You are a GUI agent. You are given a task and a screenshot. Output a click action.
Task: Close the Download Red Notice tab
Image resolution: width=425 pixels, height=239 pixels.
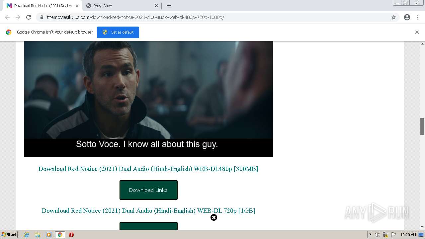click(77, 6)
